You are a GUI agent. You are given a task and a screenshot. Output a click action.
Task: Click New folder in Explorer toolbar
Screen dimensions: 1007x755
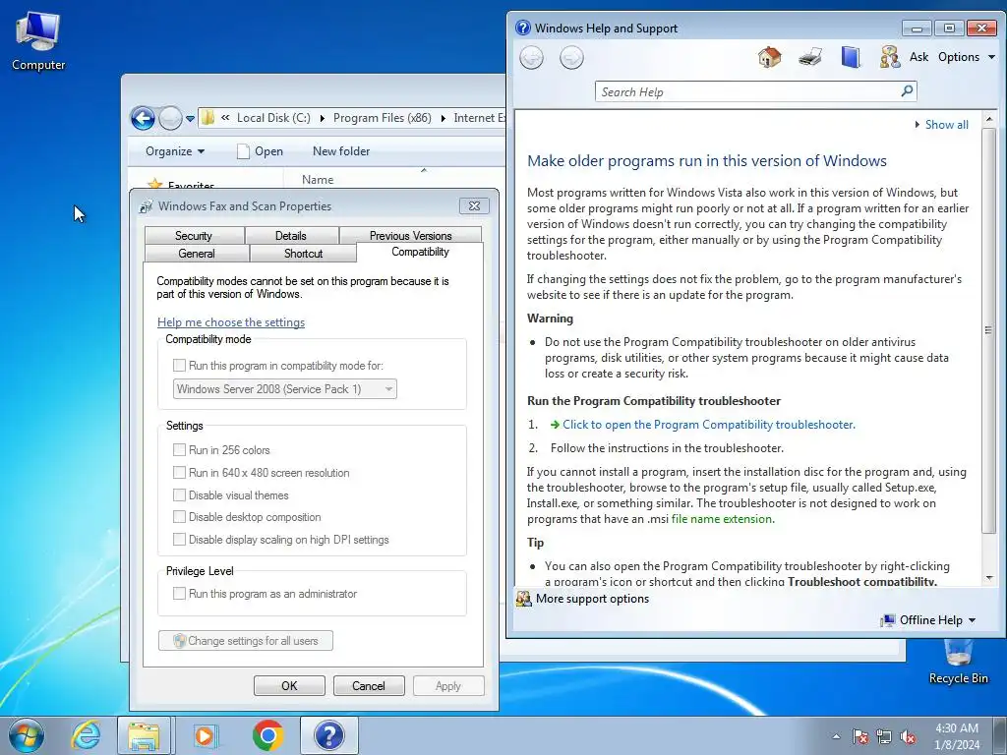click(x=341, y=151)
